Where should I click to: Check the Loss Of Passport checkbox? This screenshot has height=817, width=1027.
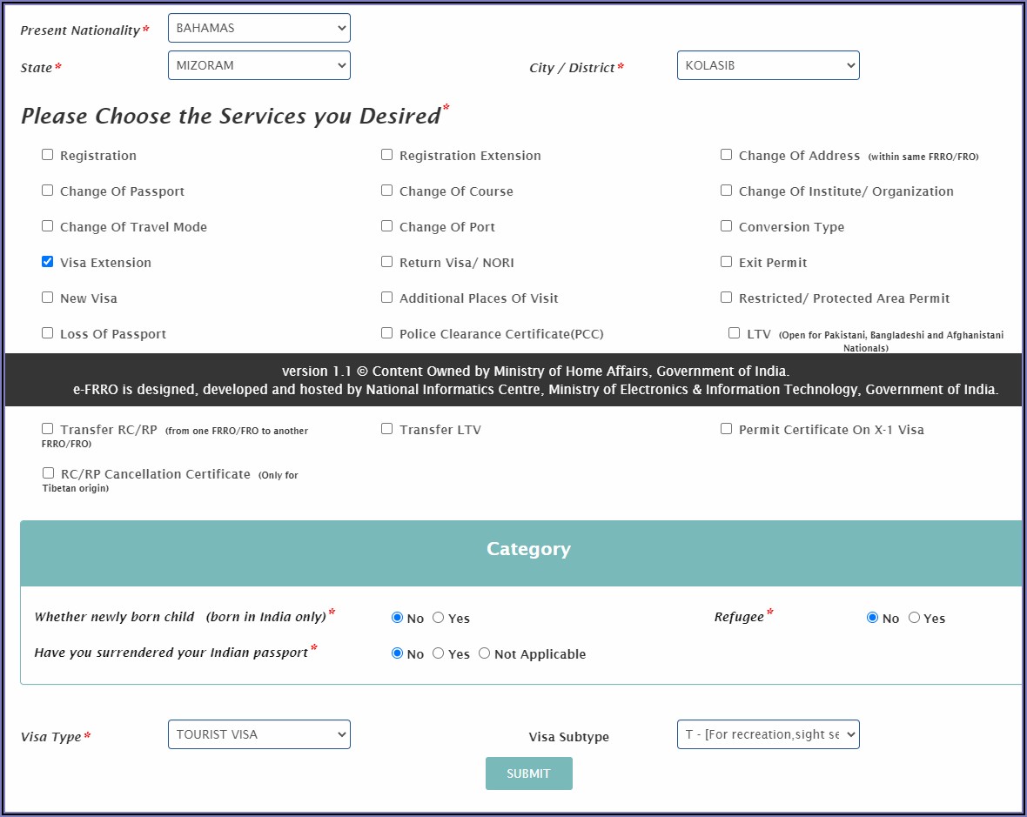click(48, 333)
